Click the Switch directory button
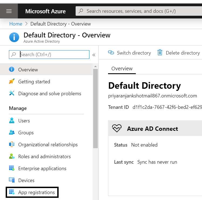This screenshot has width=202, height=200. [x=129, y=53]
